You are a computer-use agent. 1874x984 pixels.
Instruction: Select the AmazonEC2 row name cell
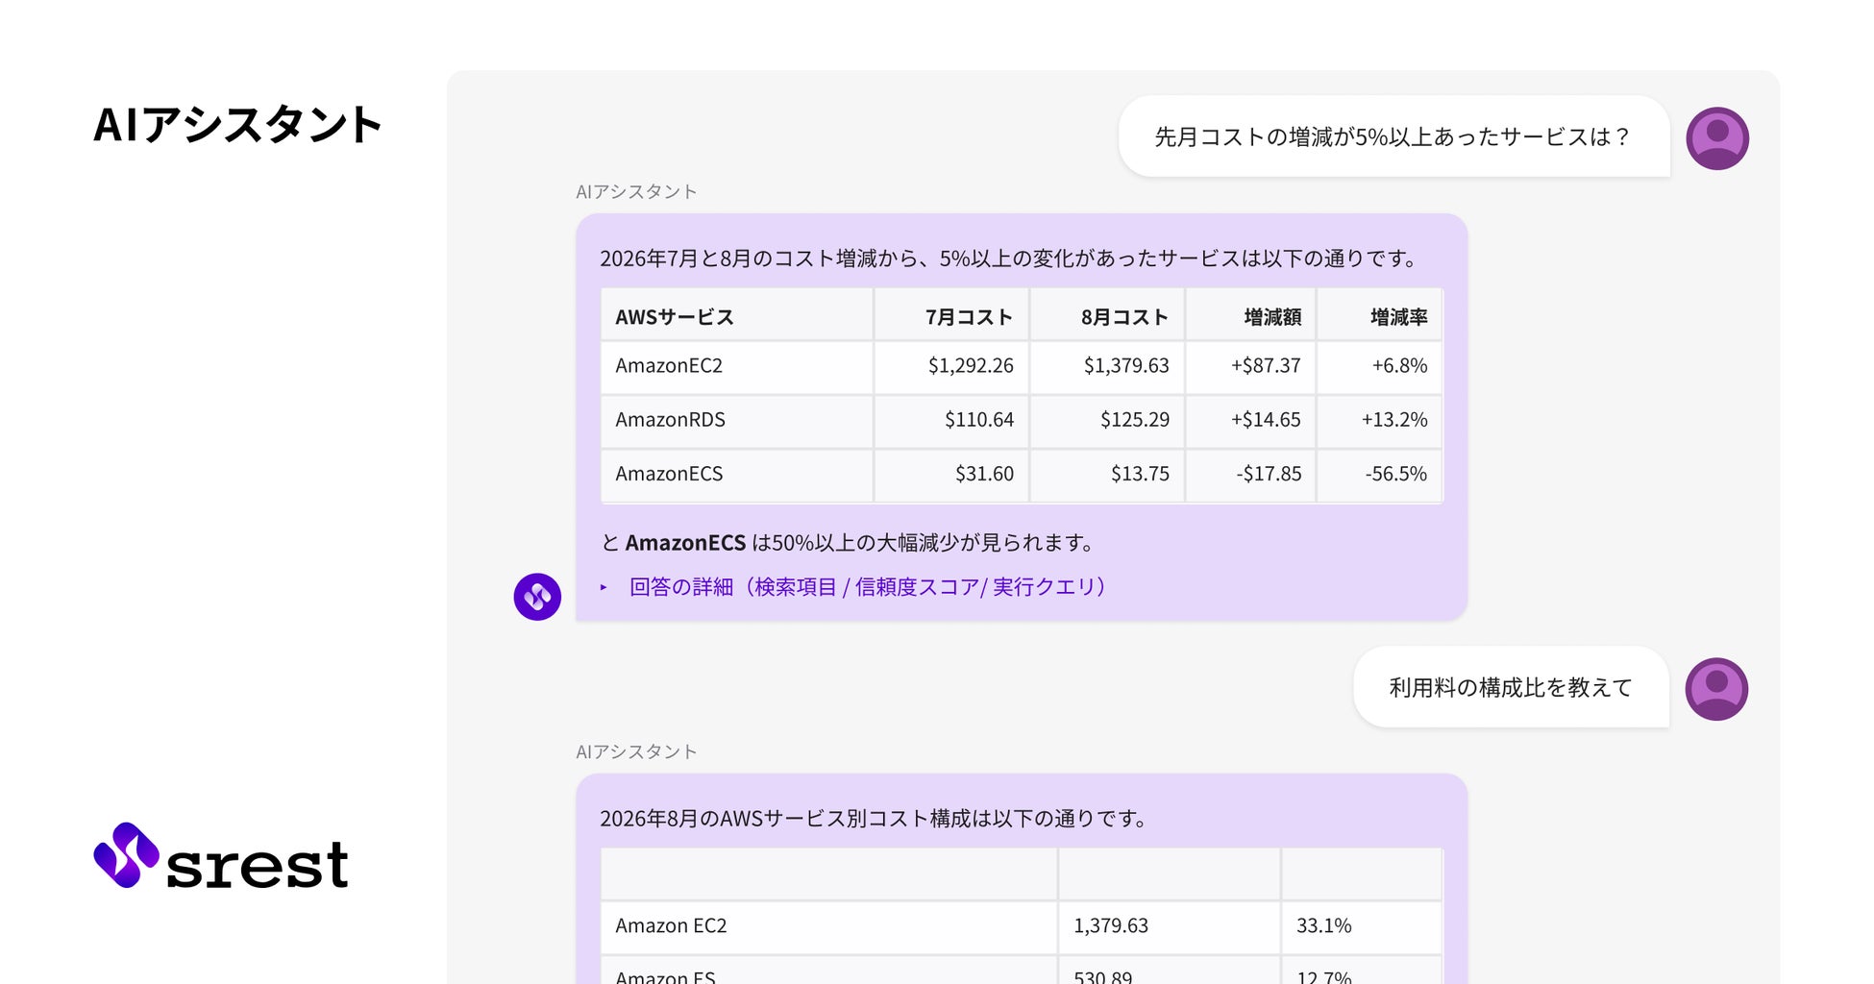tap(737, 366)
